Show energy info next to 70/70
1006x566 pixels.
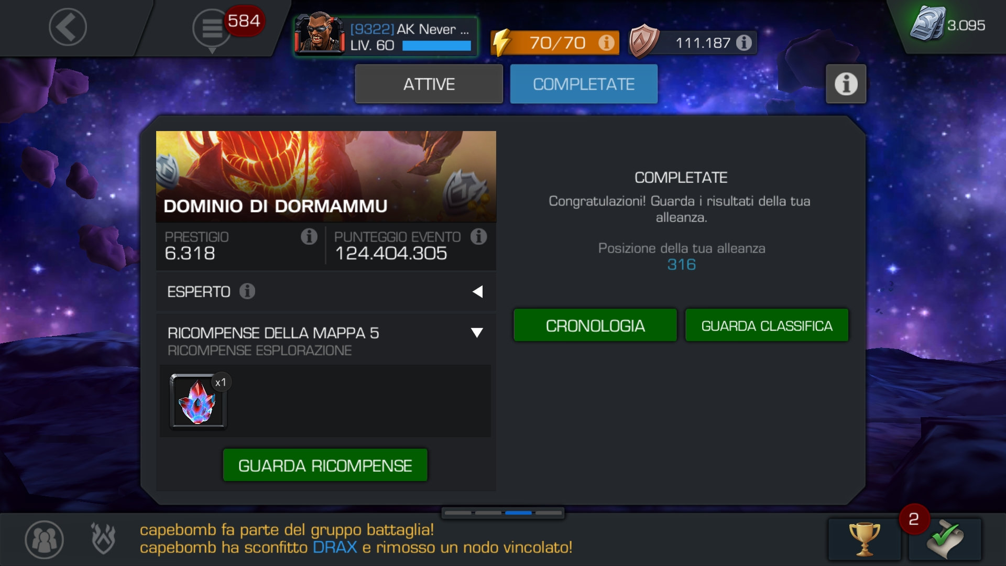click(x=606, y=42)
